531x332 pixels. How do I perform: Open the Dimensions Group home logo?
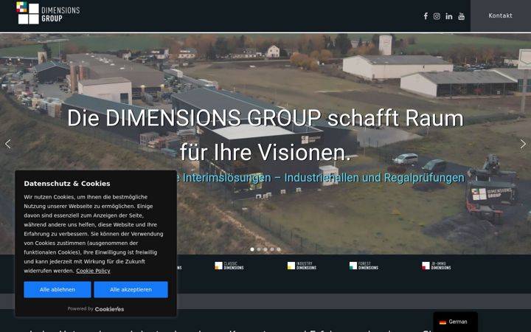point(48,13)
